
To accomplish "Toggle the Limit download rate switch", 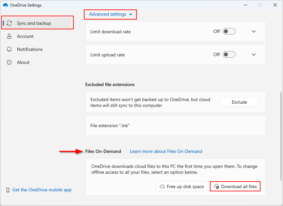I will [x=229, y=31].
